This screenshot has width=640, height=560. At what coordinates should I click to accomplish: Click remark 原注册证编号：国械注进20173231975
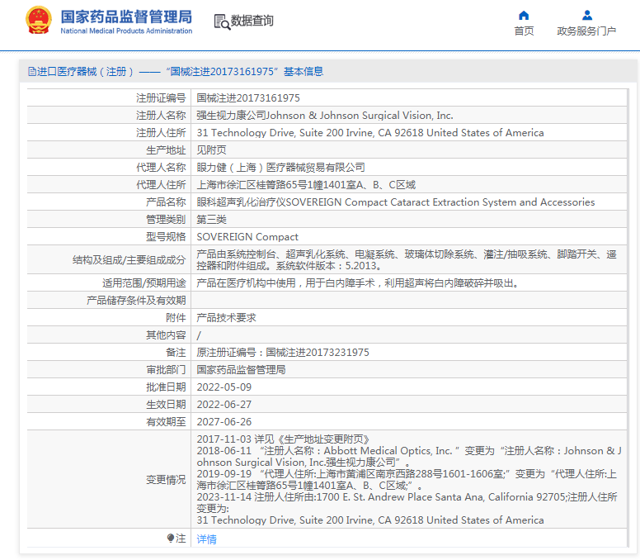click(x=283, y=353)
